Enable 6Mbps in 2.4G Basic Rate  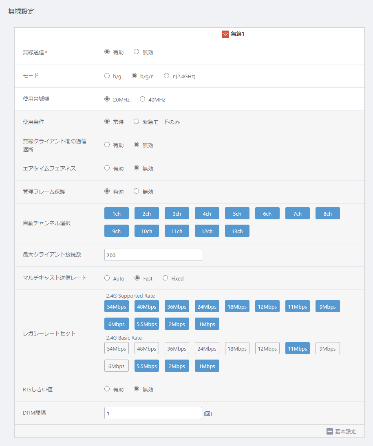coord(116,366)
